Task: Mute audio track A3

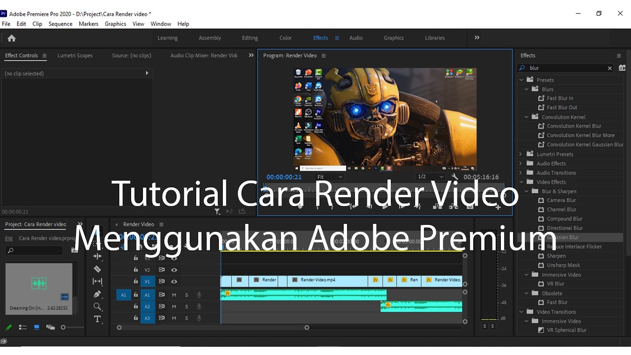Action: [x=174, y=319]
